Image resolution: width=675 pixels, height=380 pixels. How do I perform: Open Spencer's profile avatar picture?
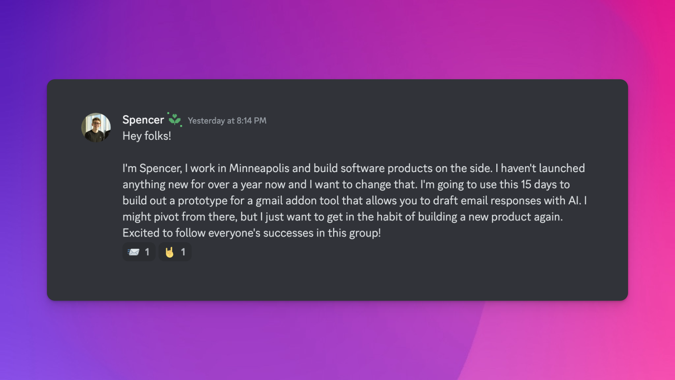[96, 127]
